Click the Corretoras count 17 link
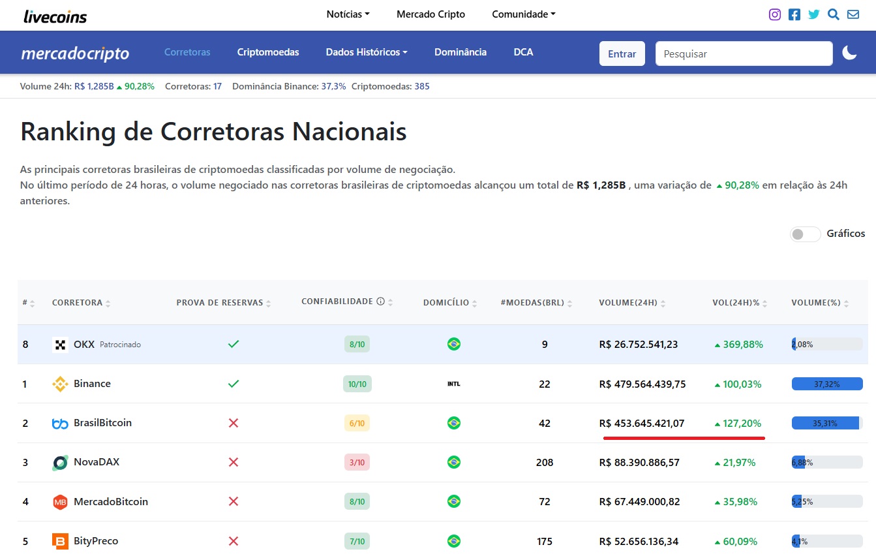 point(217,86)
